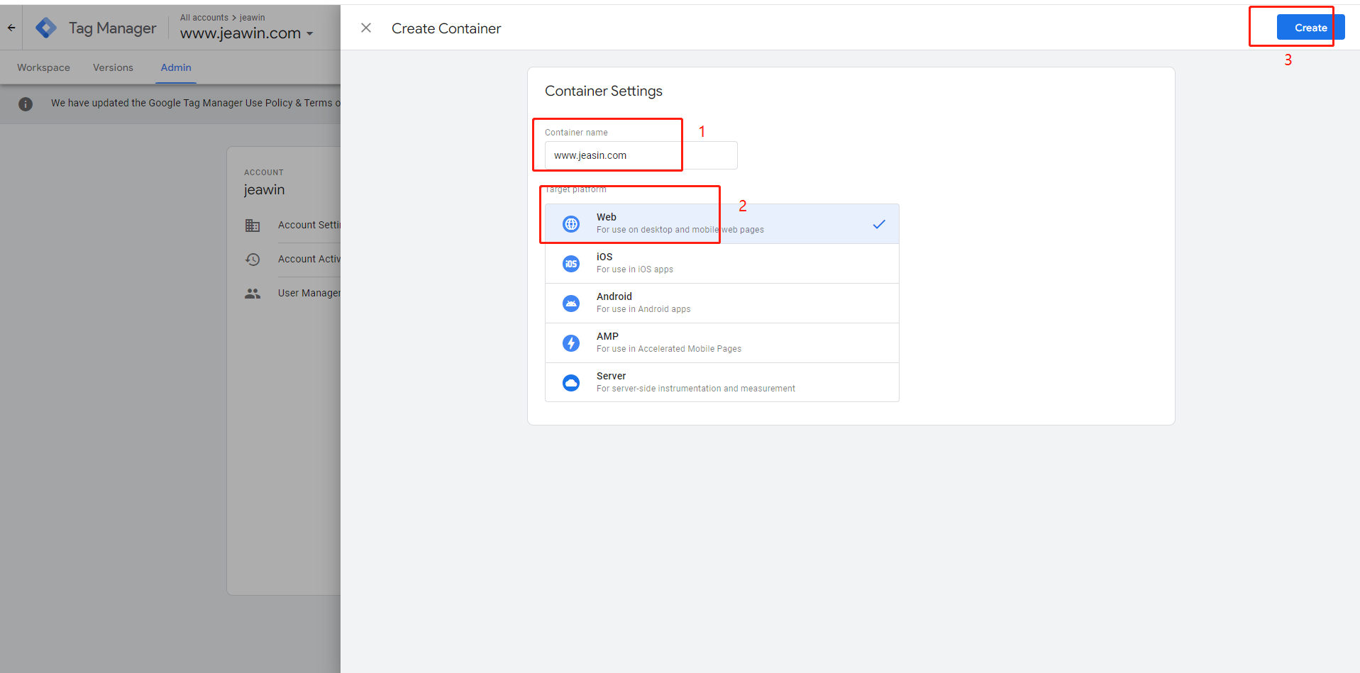Select the Web target platform option
The width and height of the screenshot is (1360, 673).
(722, 224)
